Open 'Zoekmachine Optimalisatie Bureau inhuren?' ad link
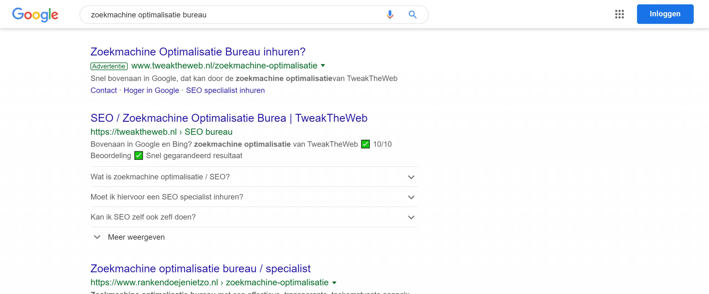Viewport: 709px width, 294px height. pos(198,52)
